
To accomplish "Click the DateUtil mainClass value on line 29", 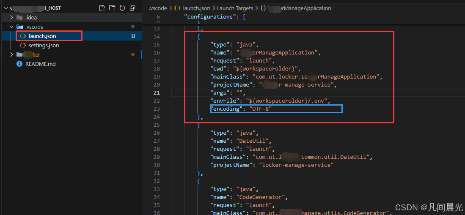I will click(x=311, y=157).
